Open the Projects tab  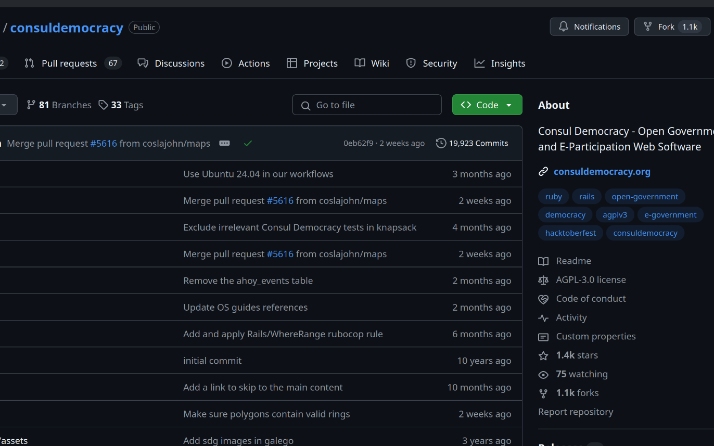tap(312, 63)
